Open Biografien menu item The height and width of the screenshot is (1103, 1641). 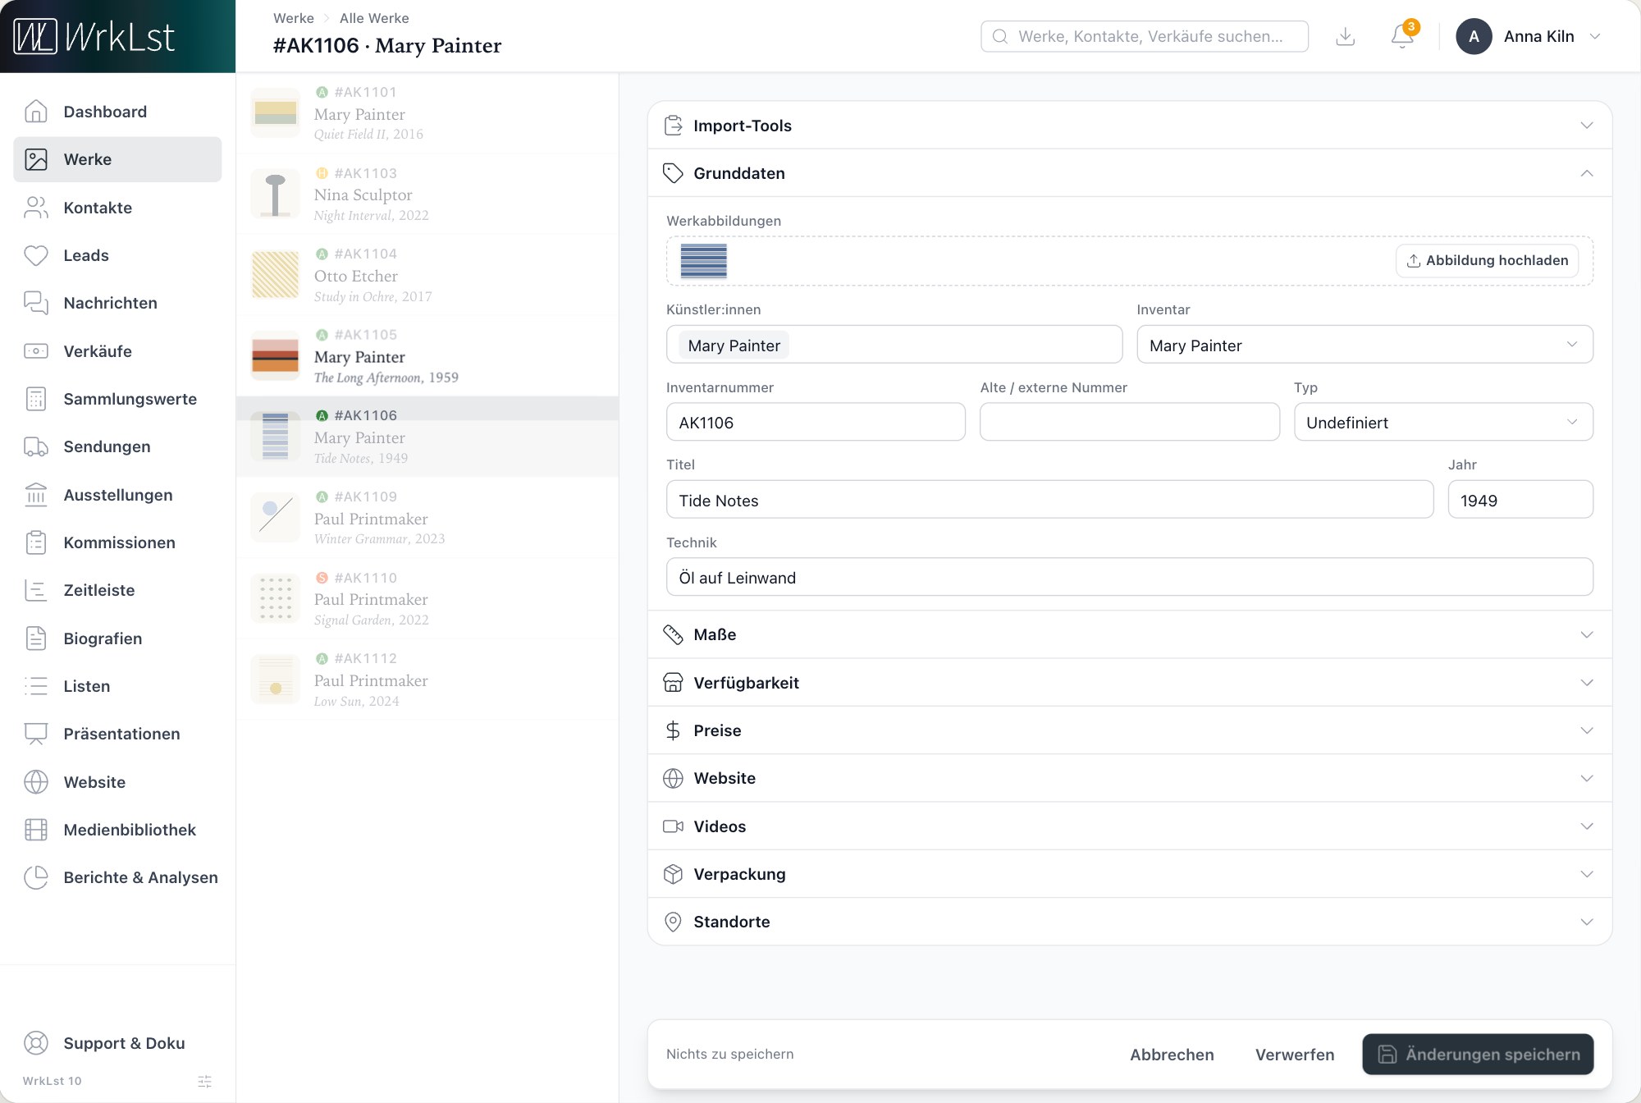coord(117,638)
